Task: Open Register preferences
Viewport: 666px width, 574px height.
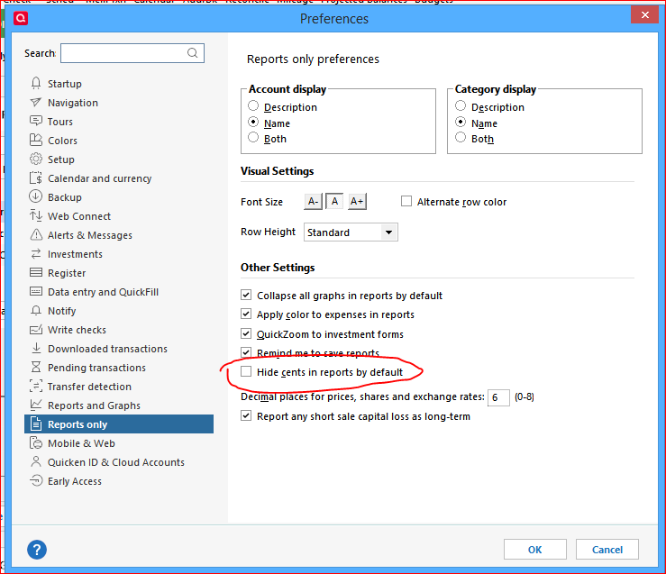Action: click(67, 273)
